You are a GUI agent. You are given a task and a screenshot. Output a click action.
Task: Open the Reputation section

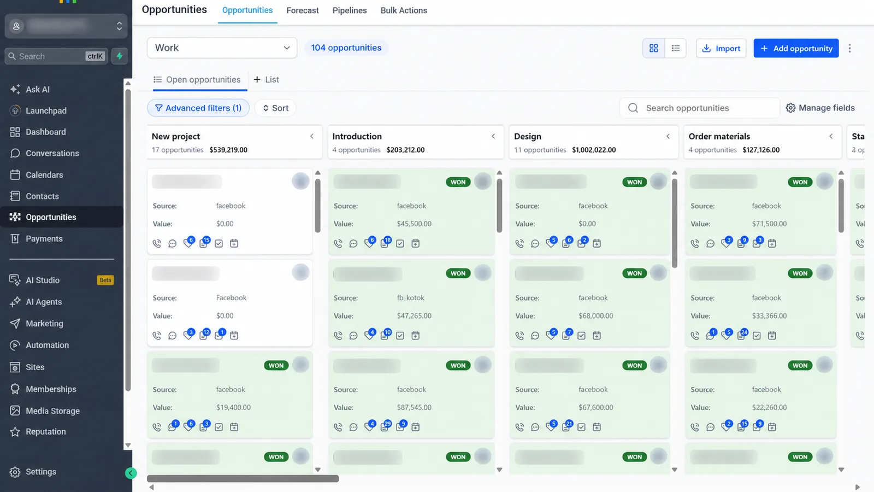(45, 432)
